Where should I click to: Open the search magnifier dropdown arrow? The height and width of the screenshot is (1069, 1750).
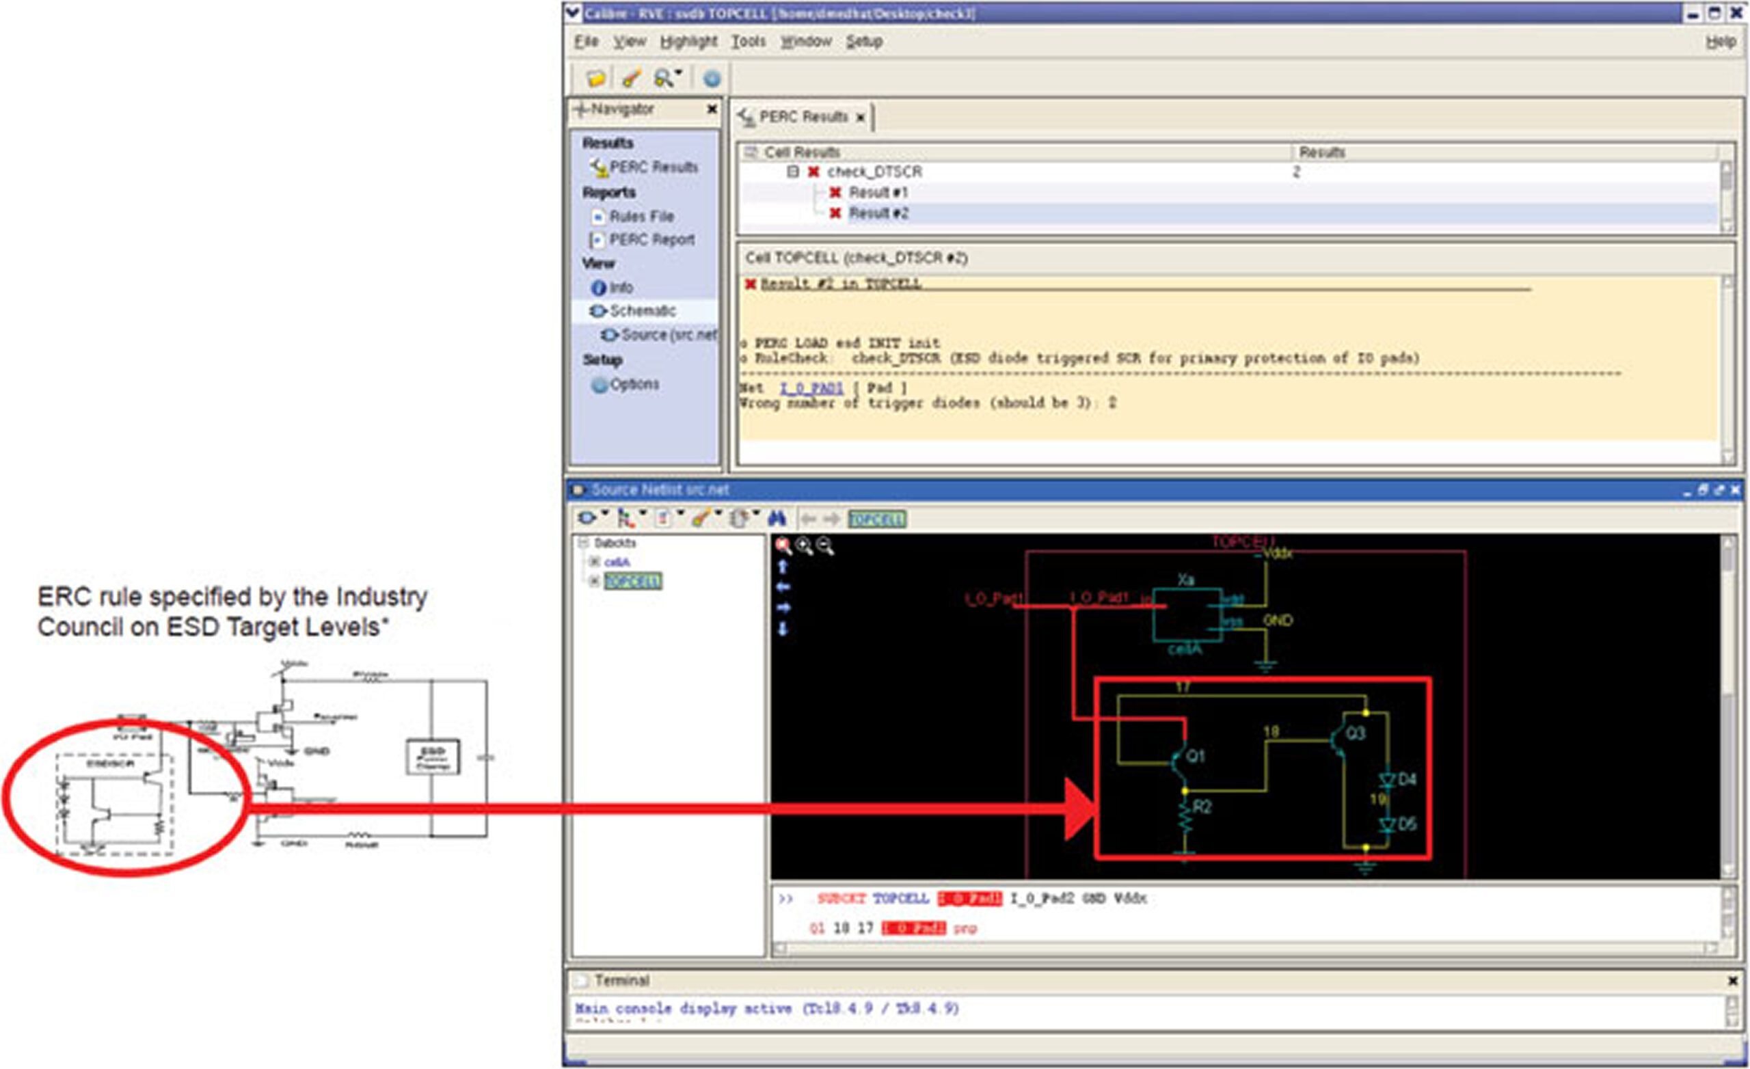(679, 72)
